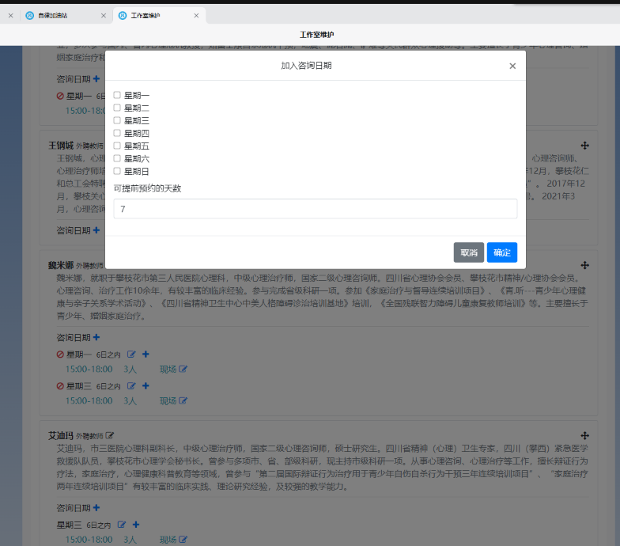
Task: Click 艾迪玛 name heading
Action: pyautogui.click(x=61, y=435)
